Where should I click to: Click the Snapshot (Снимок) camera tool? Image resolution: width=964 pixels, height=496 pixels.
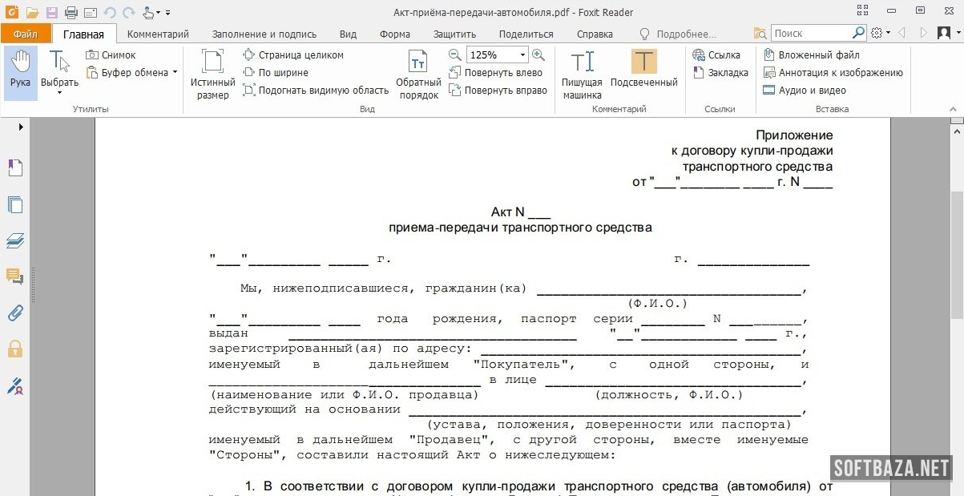click(x=111, y=55)
